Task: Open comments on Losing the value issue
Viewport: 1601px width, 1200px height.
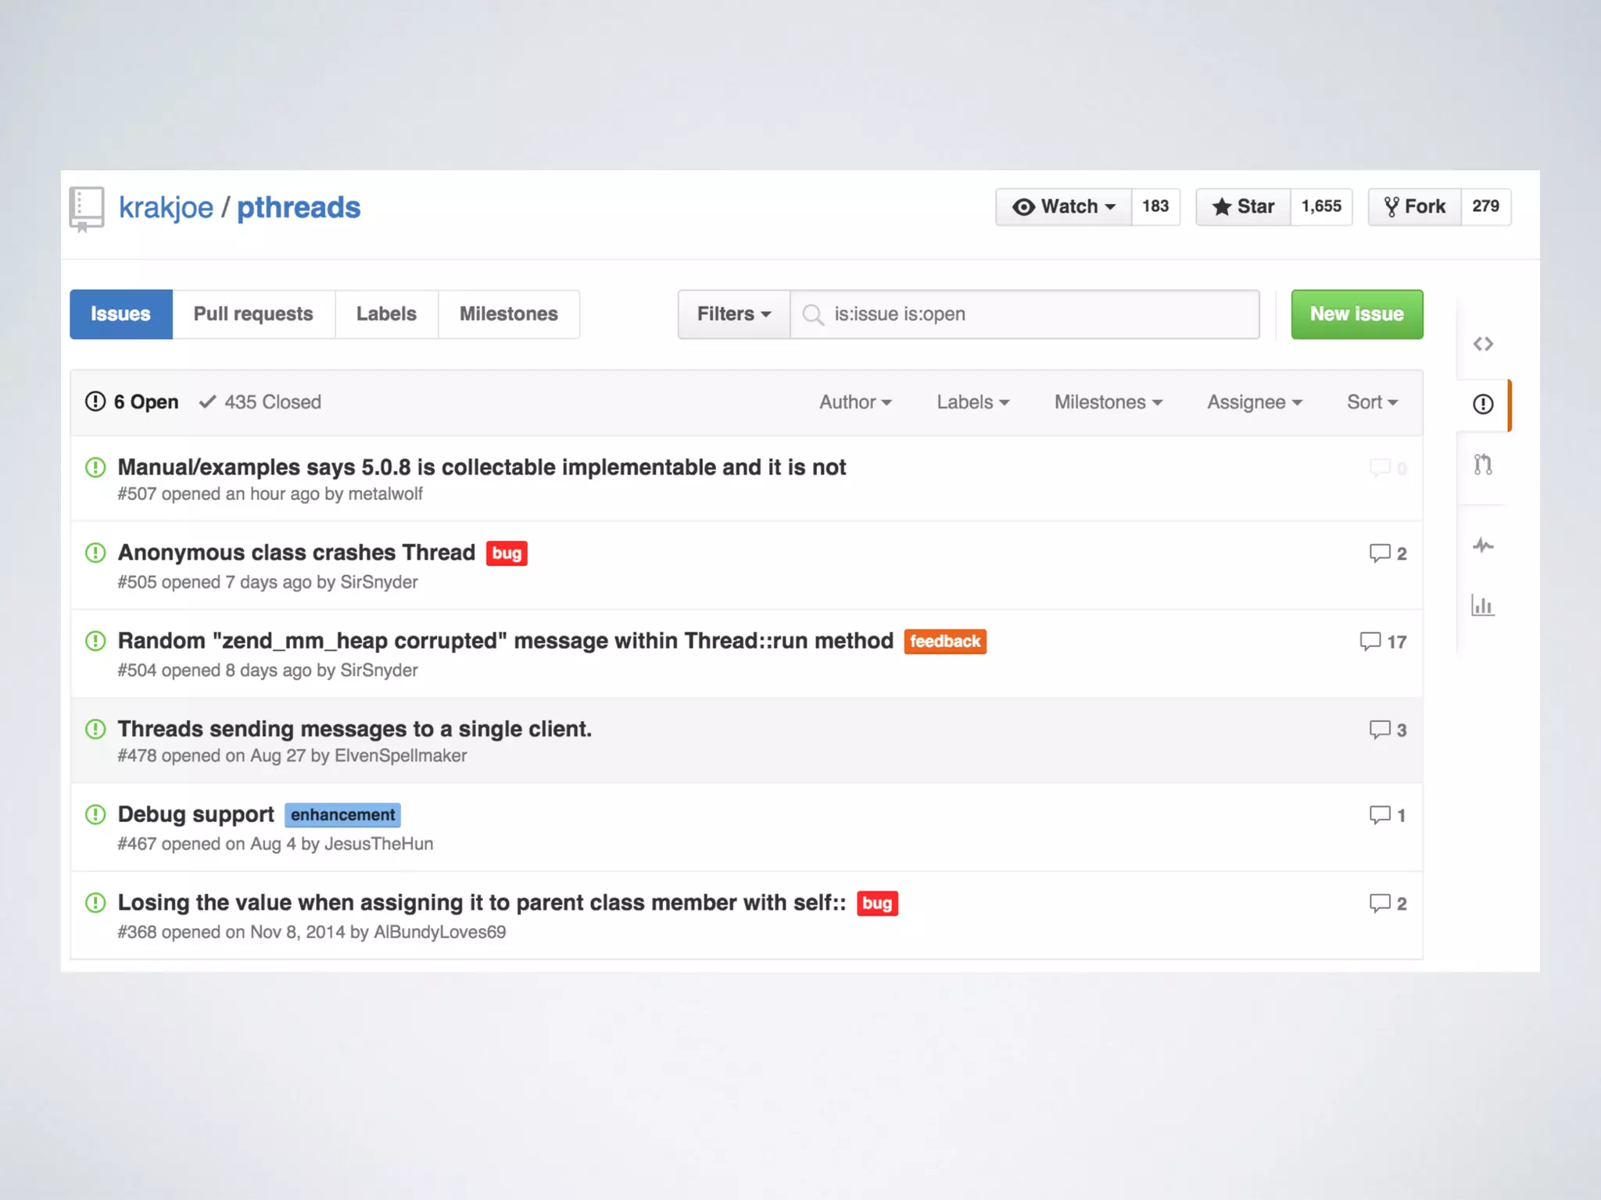Action: click(x=1388, y=903)
